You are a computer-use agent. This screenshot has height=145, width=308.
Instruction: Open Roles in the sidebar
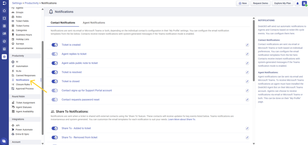point(19,17)
